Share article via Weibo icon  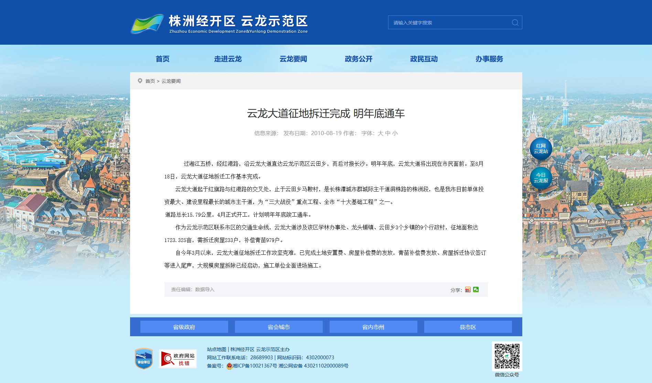click(468, 290)
